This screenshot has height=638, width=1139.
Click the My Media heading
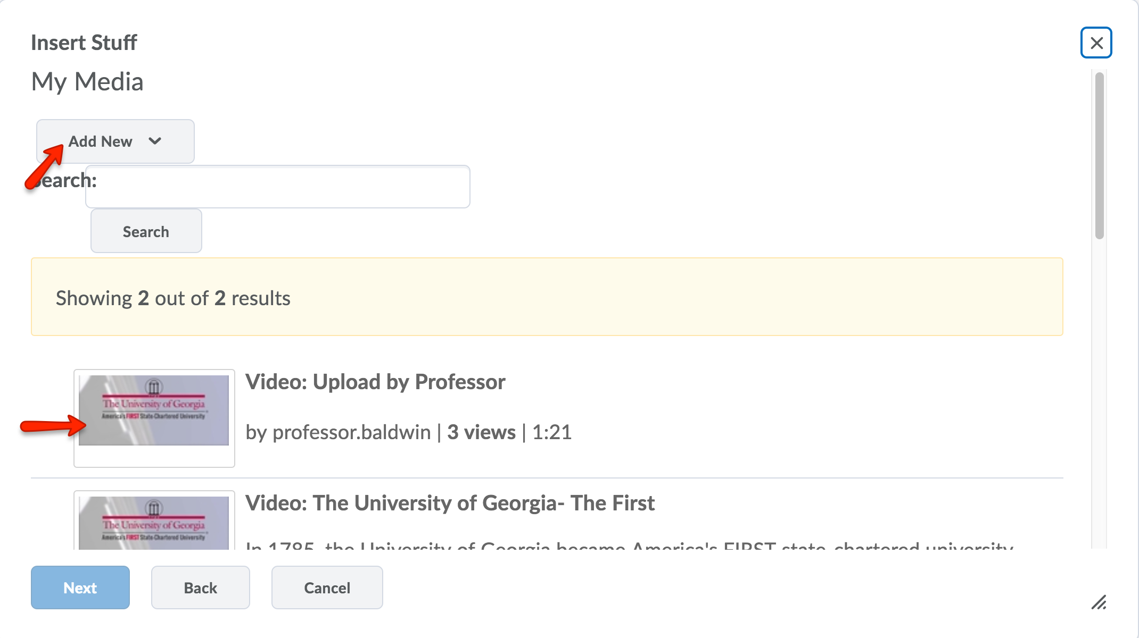pos(87,82)
